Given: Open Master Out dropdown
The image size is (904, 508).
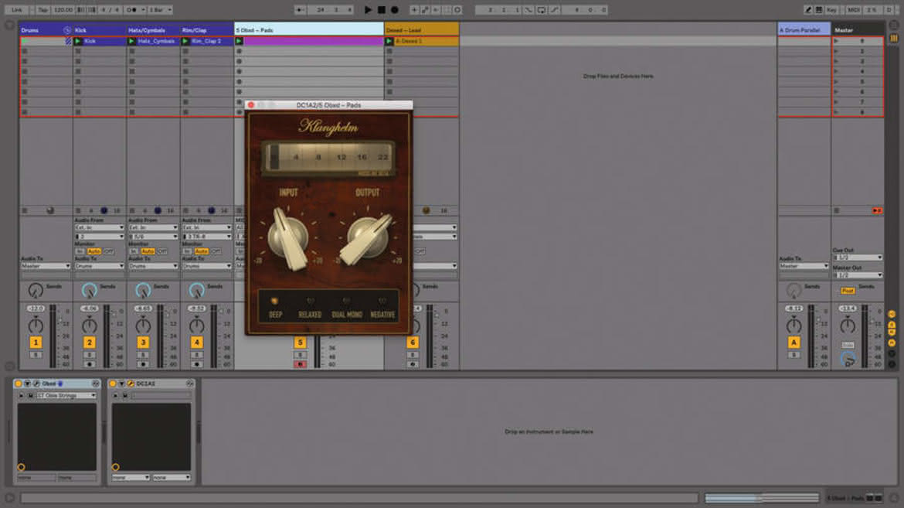Looking at the screenshot, I should (858, 275).
